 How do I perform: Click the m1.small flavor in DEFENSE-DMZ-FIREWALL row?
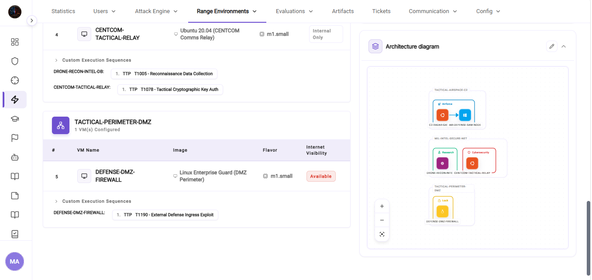[282, 176]
